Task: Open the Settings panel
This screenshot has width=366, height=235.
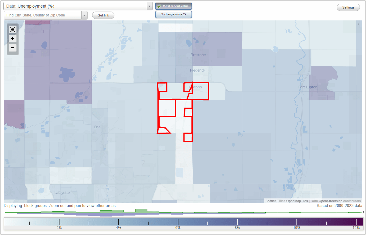Action: [348, 7]
